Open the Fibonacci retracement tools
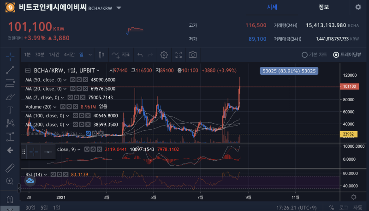The image size is (369, 211). coord(10,83)
